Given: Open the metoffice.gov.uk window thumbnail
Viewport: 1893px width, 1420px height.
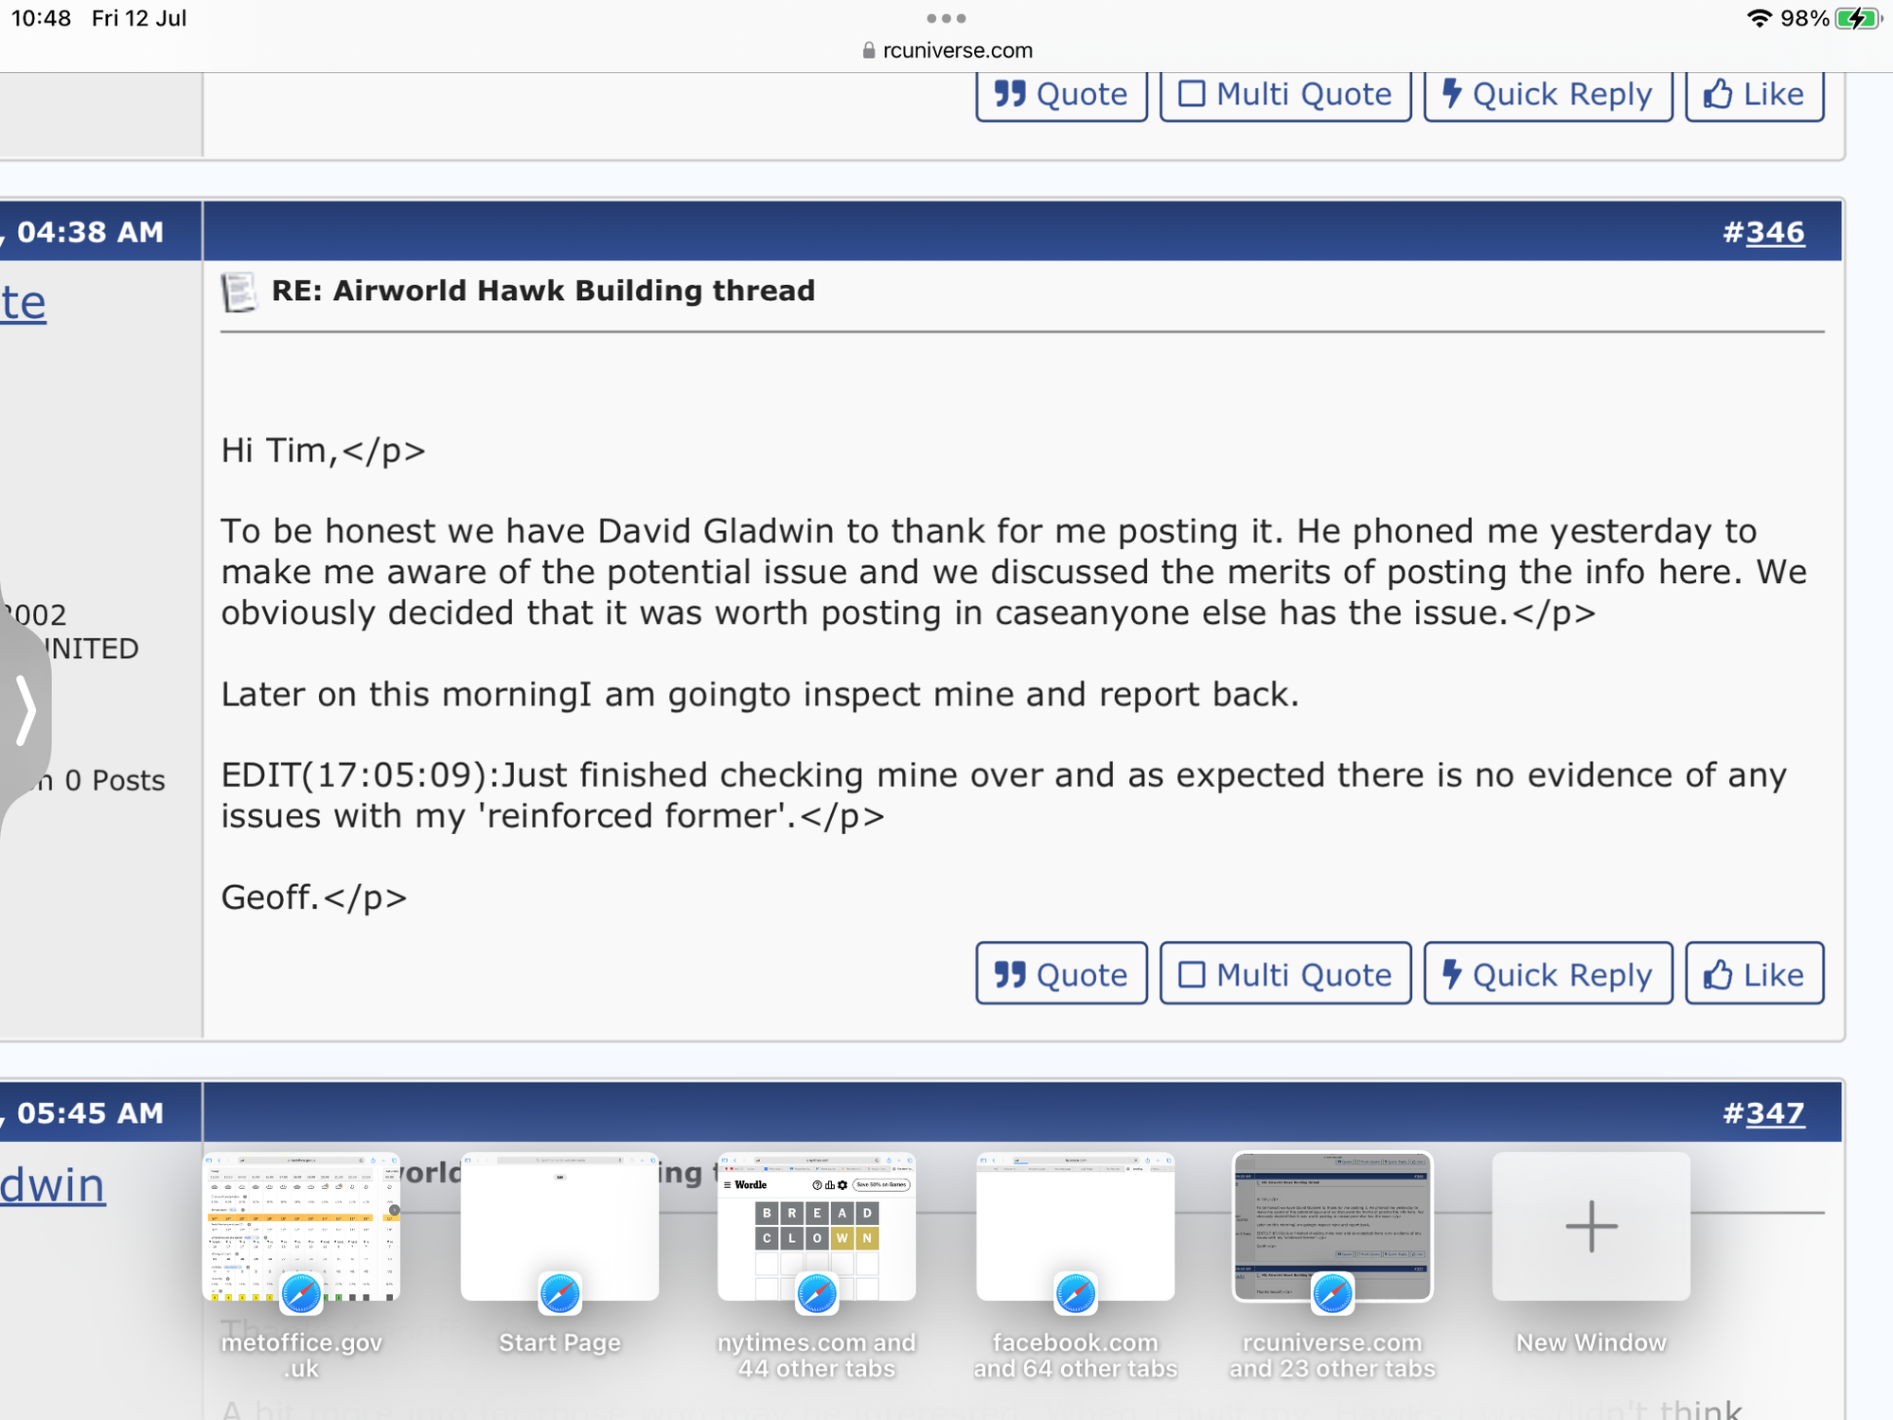Looking at the screenshot, I should click(x=301, y=1227).
